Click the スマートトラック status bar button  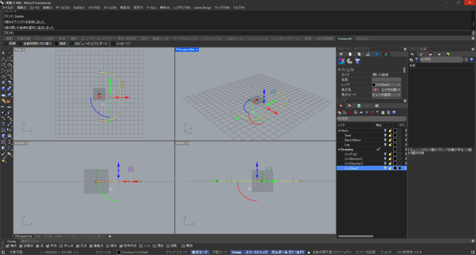(257, 252)
